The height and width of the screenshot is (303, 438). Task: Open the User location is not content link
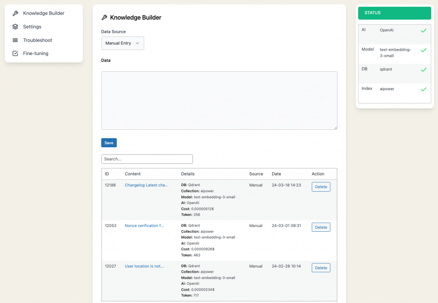(144, 266)
